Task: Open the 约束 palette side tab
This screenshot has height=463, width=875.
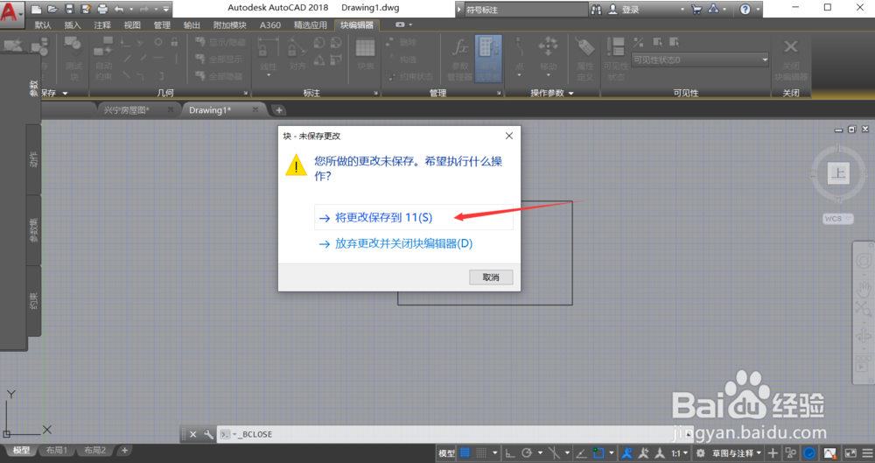Action: (33, 301)
